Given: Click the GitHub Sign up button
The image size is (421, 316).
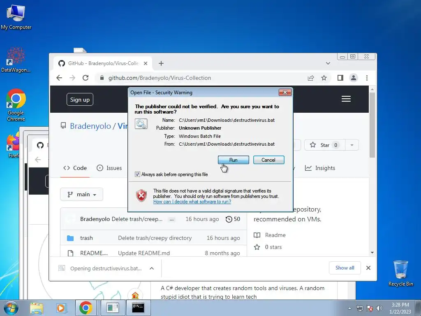Looking at the screenshot, I should click(80, 100).
